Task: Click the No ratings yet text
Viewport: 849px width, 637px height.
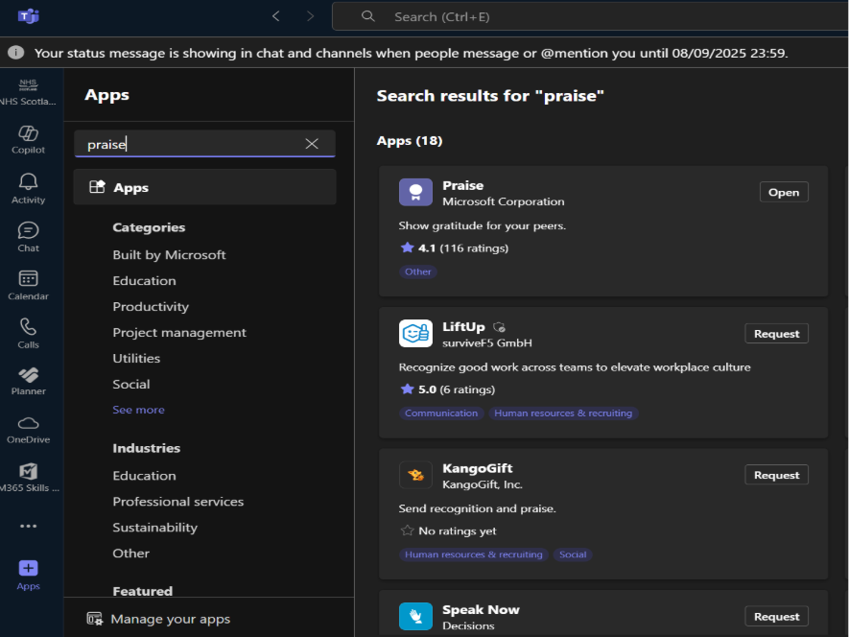Action: pyautogui.click(x=457, y=531)
